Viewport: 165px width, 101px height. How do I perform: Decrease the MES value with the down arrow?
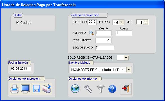point(146,23)
